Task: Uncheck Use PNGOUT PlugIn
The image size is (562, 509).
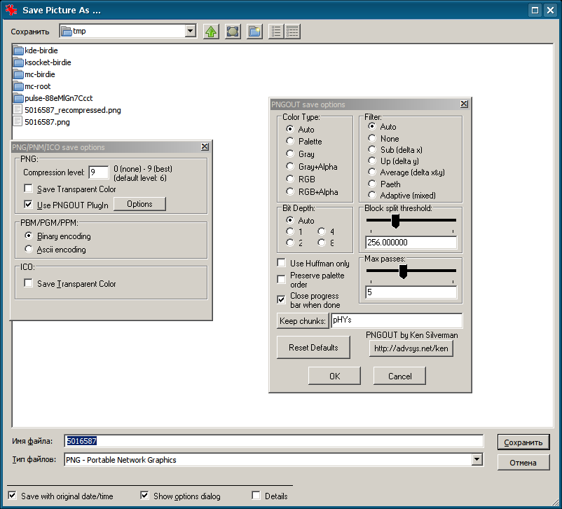Action: click(x=29, y=205)
